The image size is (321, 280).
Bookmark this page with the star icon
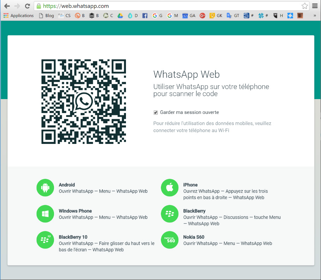[305, 6]
